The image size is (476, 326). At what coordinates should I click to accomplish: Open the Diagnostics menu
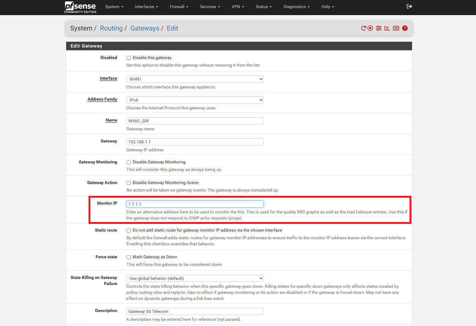[296, 7]
